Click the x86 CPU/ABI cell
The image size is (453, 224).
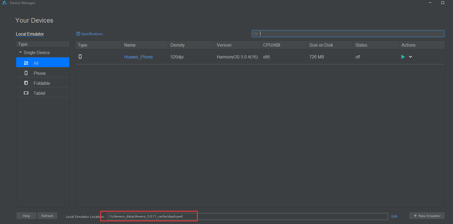tap(266, 57)
